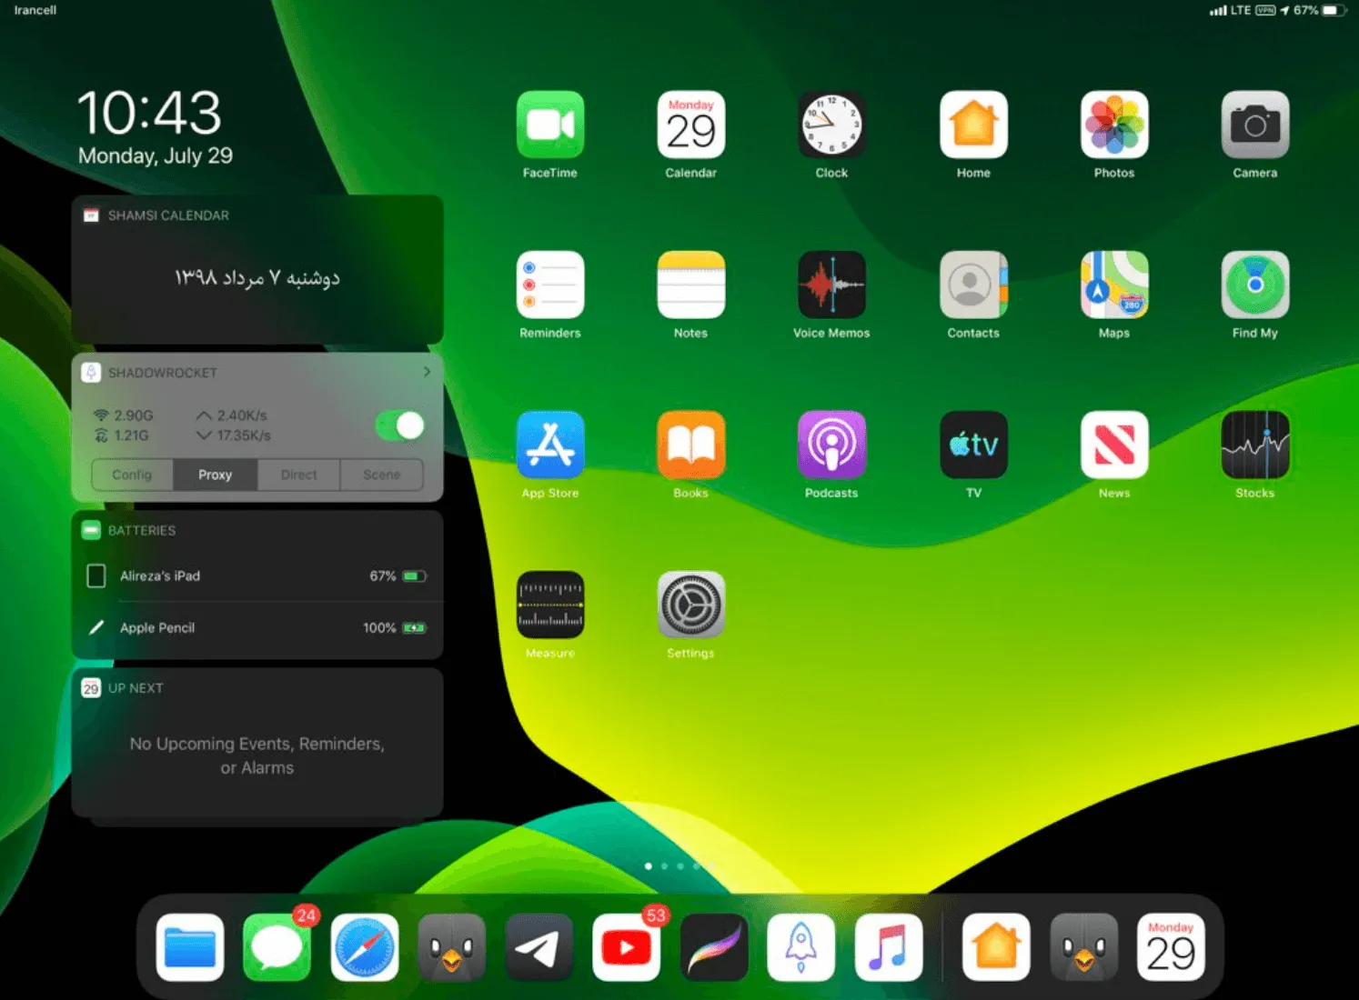The image size is (1359, 1000).
Task: Open YouTube with 53 badge in dock
Action: (627, 947)
